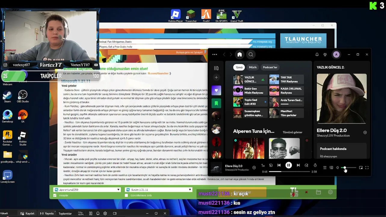
Task: Click bottom toolbar notification bell
Action: click(98, 213)
